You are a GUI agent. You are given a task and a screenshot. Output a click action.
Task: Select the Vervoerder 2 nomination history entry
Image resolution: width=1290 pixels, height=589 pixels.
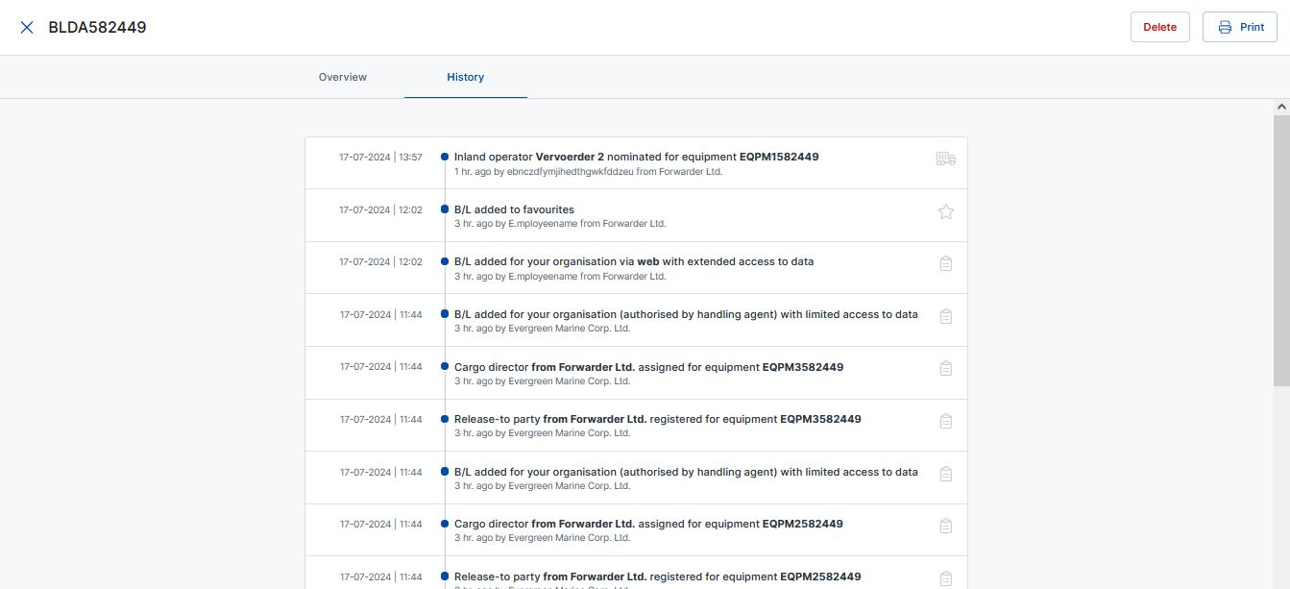tap(637, 163)
